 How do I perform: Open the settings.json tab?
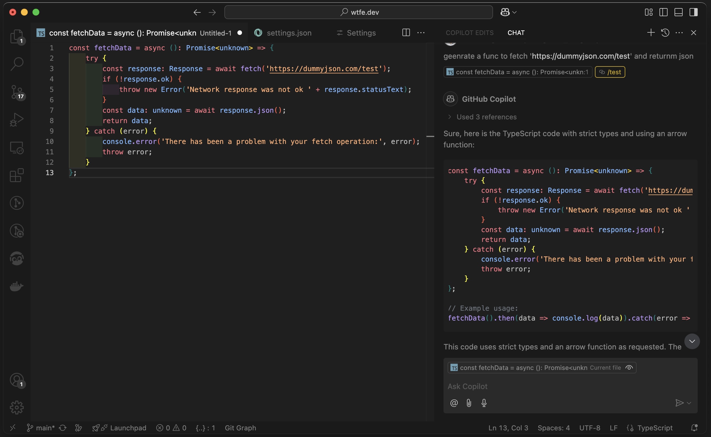coord(283,33)
